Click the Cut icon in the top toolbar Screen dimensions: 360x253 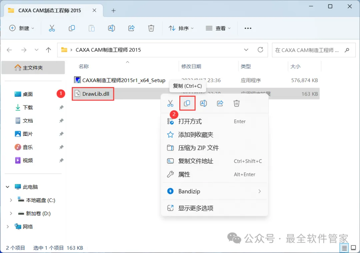point(52,28)
